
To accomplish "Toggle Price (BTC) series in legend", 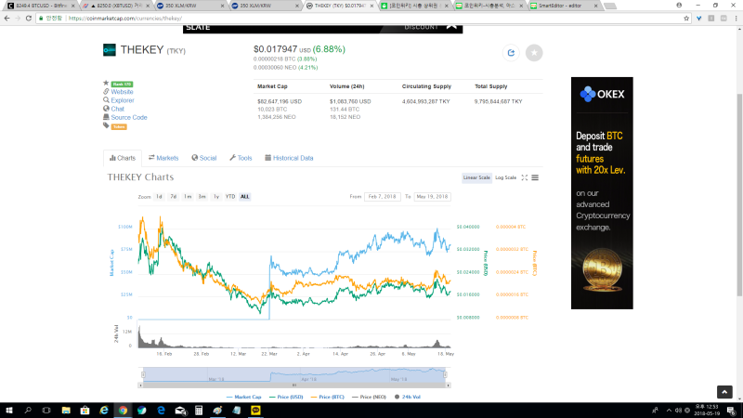I will pyautogui.click(x=328, y=398).
